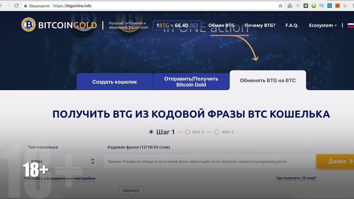Click the Тип кошелька label
354x199 pixels.
click(x=43, y=147)
